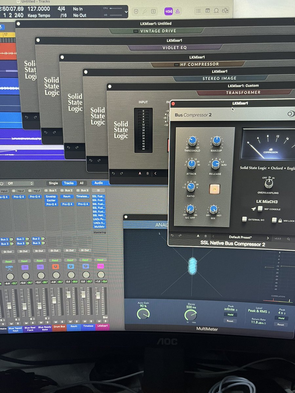Open the list editors icon
The height and width of the screenshot is (393, 295).
(x=199, y=11)
